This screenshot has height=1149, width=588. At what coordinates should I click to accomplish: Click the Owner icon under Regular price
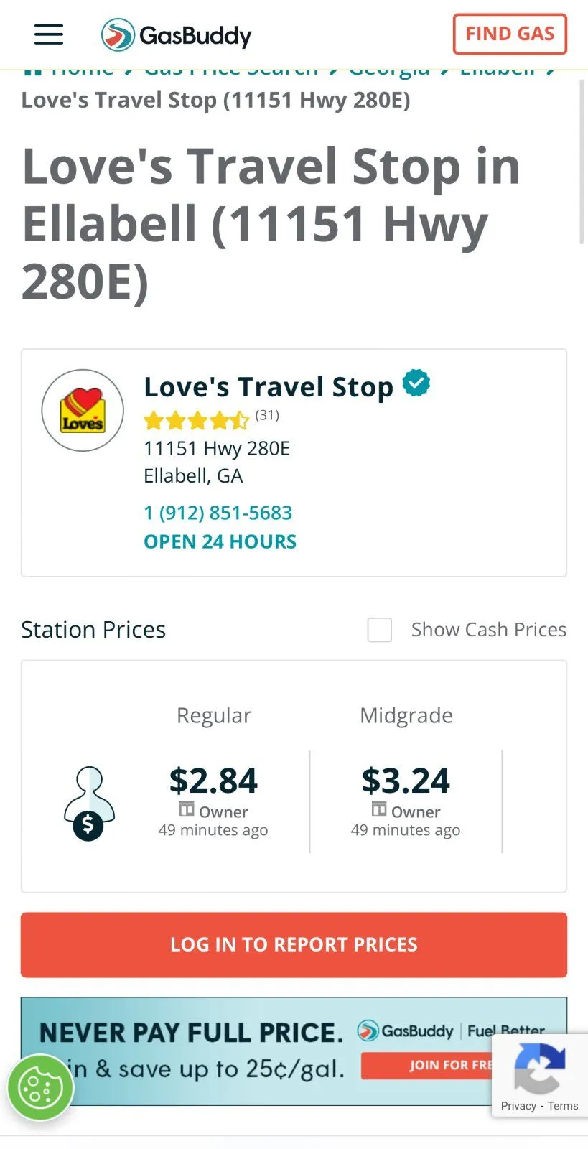coord(187,809)
